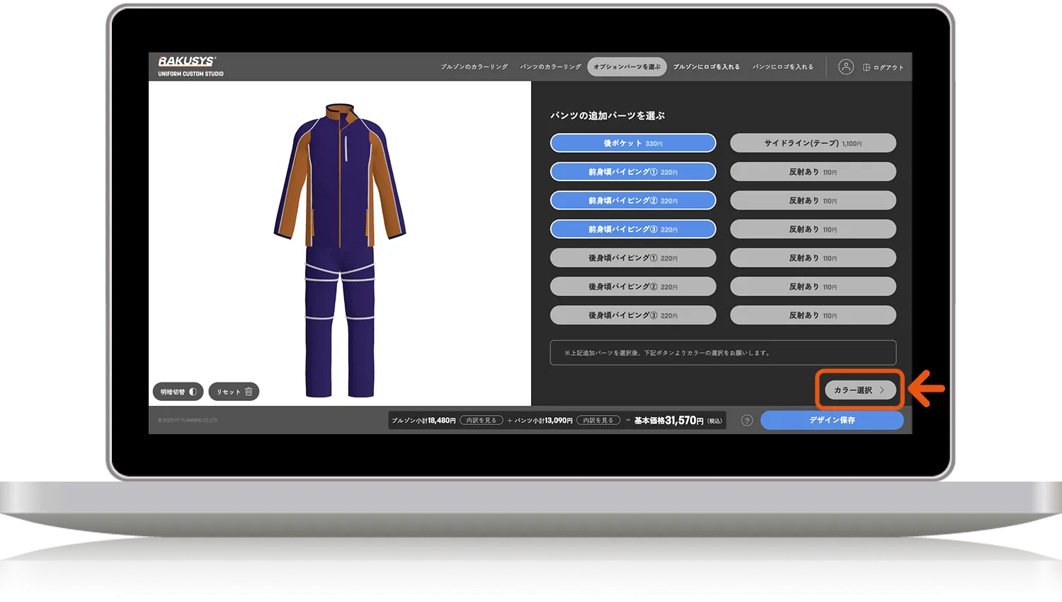Click the ログアウト logout icon
The width and height of the screenshot is (1062, 602).
coord(867,67)
